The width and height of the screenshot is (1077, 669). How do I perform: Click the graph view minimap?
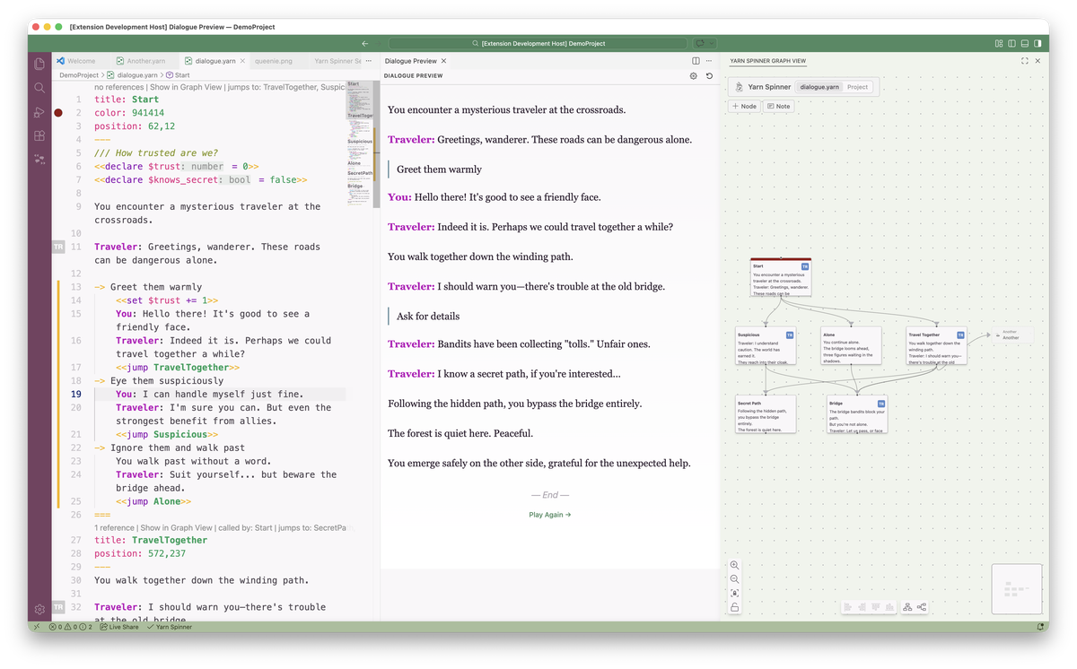coord(1017,589)
